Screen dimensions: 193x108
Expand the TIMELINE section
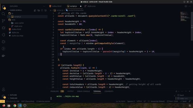click(13, 98)
